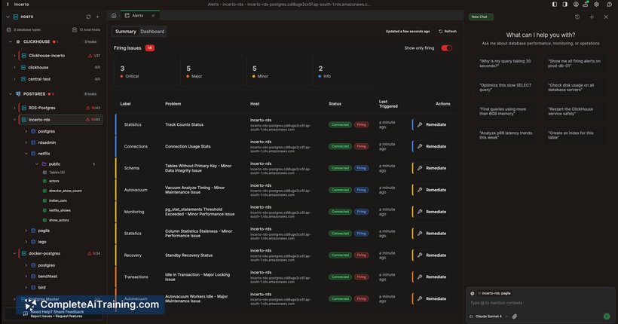Collapse the incerto-rds host
The image size is (618, 324).
tap(15, 120)
